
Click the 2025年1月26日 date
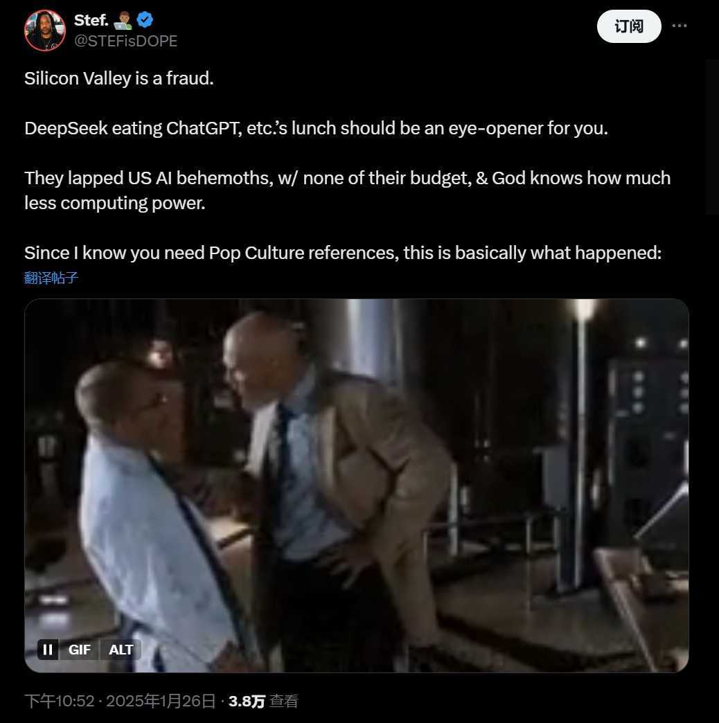[161, 701]
